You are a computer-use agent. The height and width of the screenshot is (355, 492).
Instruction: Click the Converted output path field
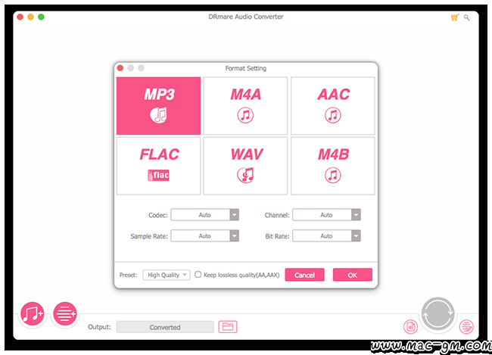pos(165,327)
